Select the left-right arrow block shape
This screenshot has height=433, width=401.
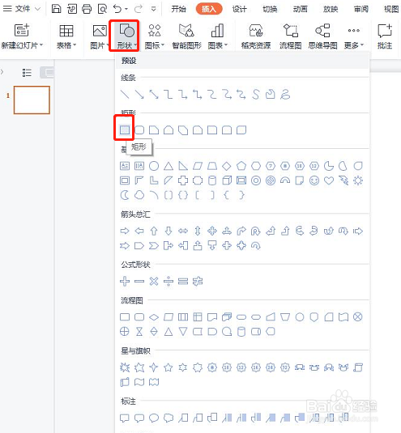183,231
